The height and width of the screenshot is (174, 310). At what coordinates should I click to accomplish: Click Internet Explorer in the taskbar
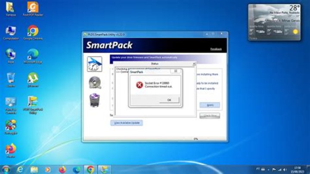20,169
